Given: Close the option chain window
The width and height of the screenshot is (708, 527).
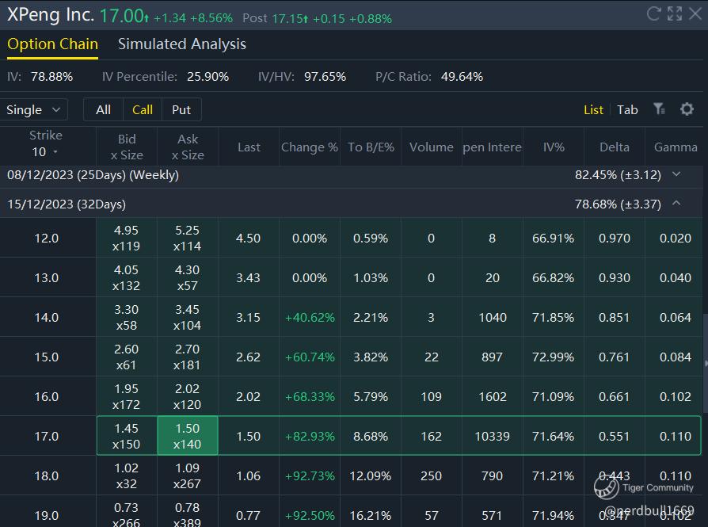Looking at the screenshot, I should (x=695, y=13).
